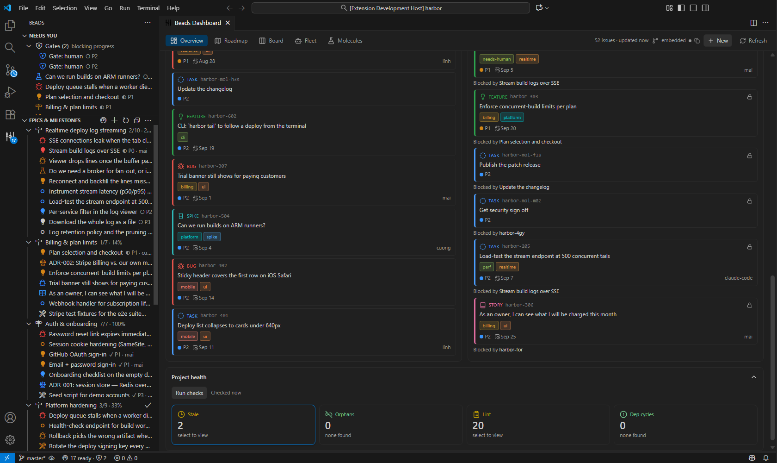The height and width of the screenshot is (463, 777).
Task: Open the Explorer view in the activity bar
Action: click(10, 25)
